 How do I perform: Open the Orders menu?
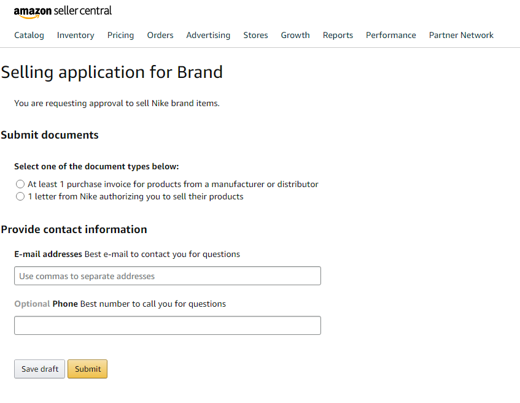point(160,36)
